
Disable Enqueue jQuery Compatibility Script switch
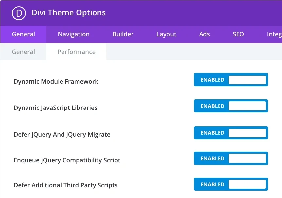click(231, 159)
